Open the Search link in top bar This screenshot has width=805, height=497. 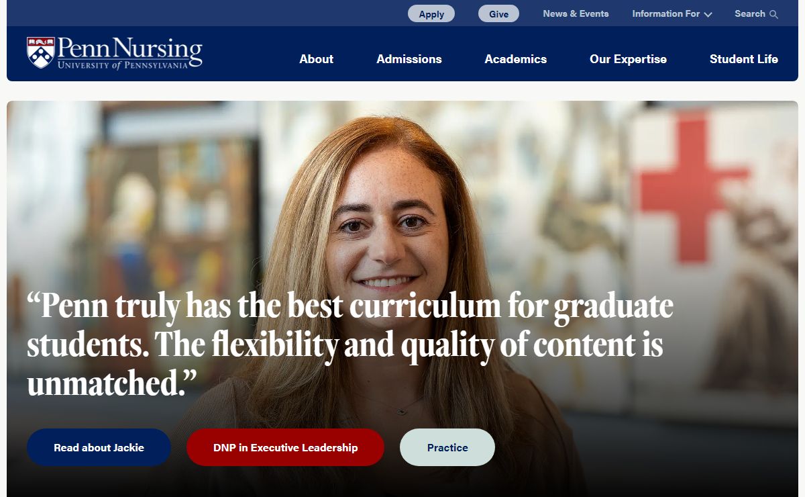tap(756, 13)
